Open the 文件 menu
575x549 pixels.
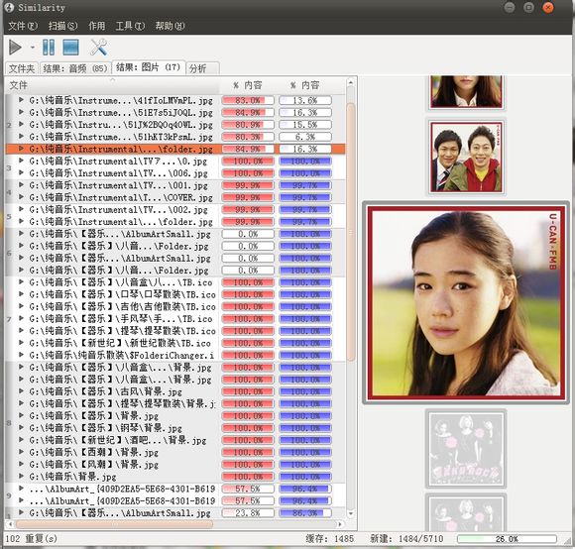[x=23, y=26]
